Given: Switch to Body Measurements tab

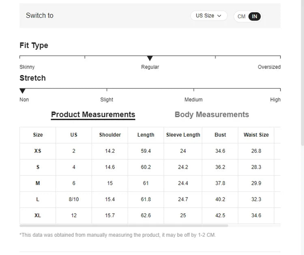Looking at the screenshot, I should coord(212,115).
